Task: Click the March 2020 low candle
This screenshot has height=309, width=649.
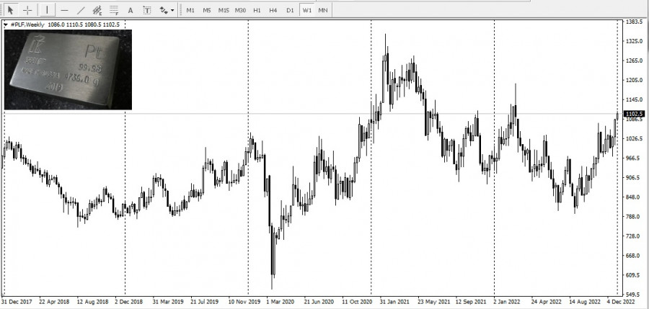Action: point(273,256)
